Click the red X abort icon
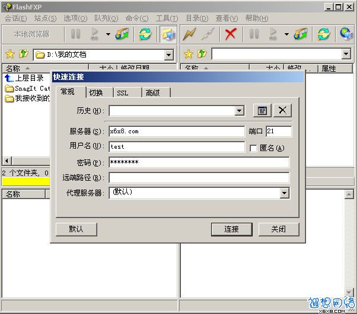The image size is (357, 314). point(231,34)
